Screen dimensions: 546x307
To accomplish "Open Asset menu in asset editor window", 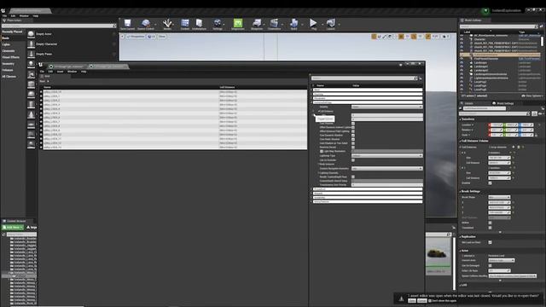I will pyautogui.click(x=60, y=72).
